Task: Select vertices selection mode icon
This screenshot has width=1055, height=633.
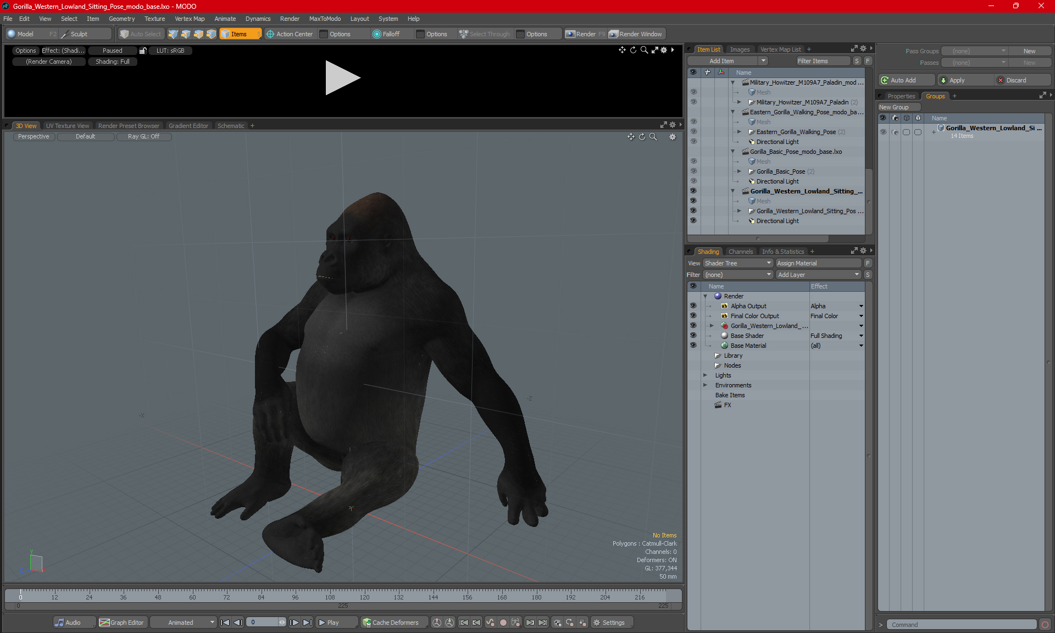Action: (173, 34)
